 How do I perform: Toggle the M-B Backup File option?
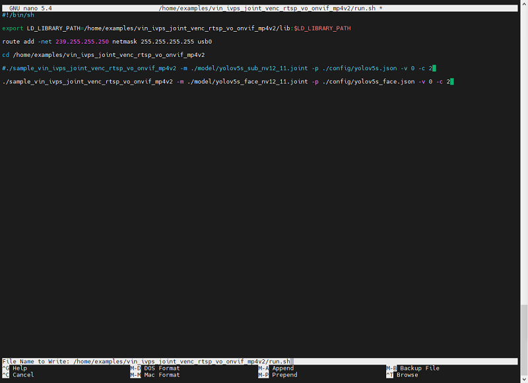click(x=413, y=368)
